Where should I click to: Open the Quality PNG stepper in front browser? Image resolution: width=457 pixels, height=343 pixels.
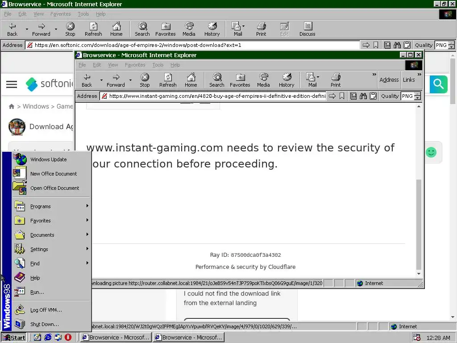coord(417,96)
